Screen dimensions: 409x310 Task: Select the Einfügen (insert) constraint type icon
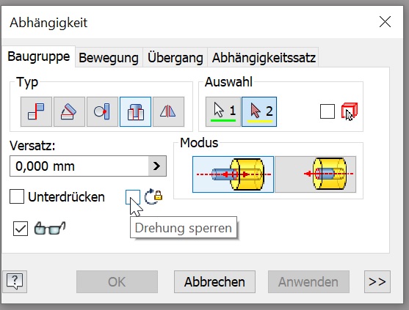coord(135,111)
